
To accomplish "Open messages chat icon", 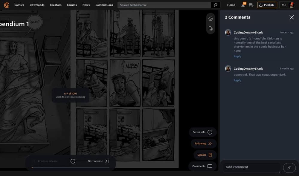I will pos(251,5).
